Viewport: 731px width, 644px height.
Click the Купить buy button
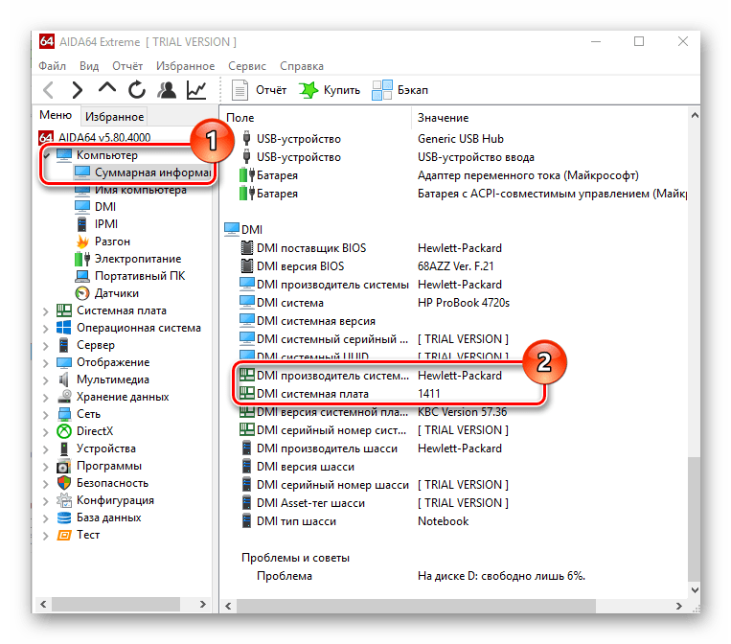[x=330, y=90]
